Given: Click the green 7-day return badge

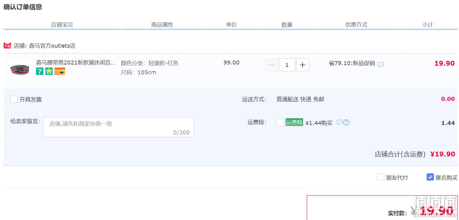Looking at the screenshot, I should [40, 71].
